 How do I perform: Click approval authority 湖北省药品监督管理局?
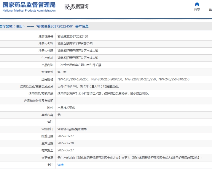pyautogui.click(x=72, y=129)
